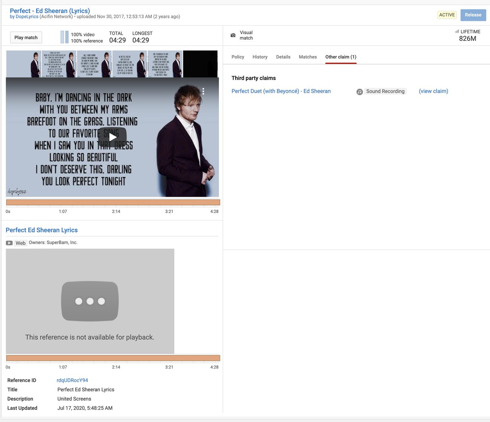
Task: Click the Third party claims heading
Action: (x=254, y=78)
